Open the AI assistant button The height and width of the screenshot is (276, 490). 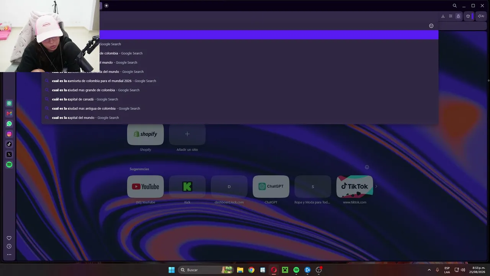[x=481, y=16]
